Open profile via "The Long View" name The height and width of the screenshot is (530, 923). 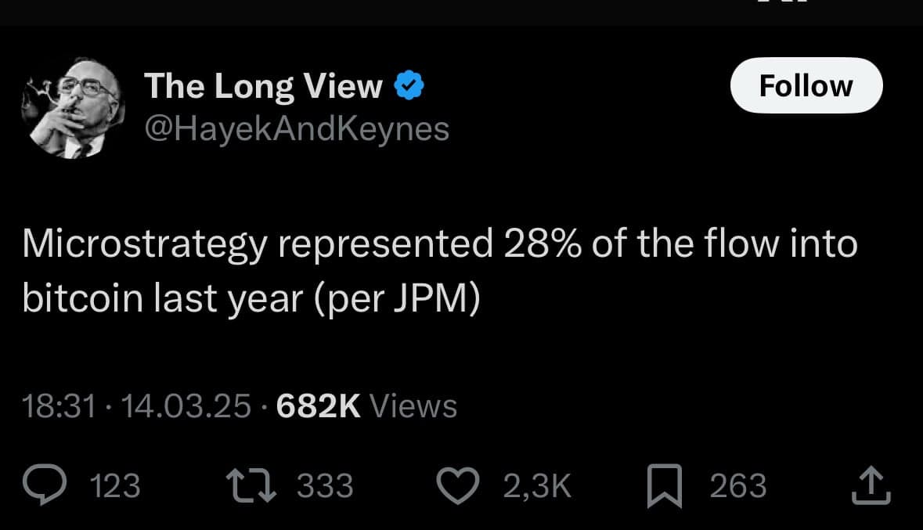tap(263, 86)
